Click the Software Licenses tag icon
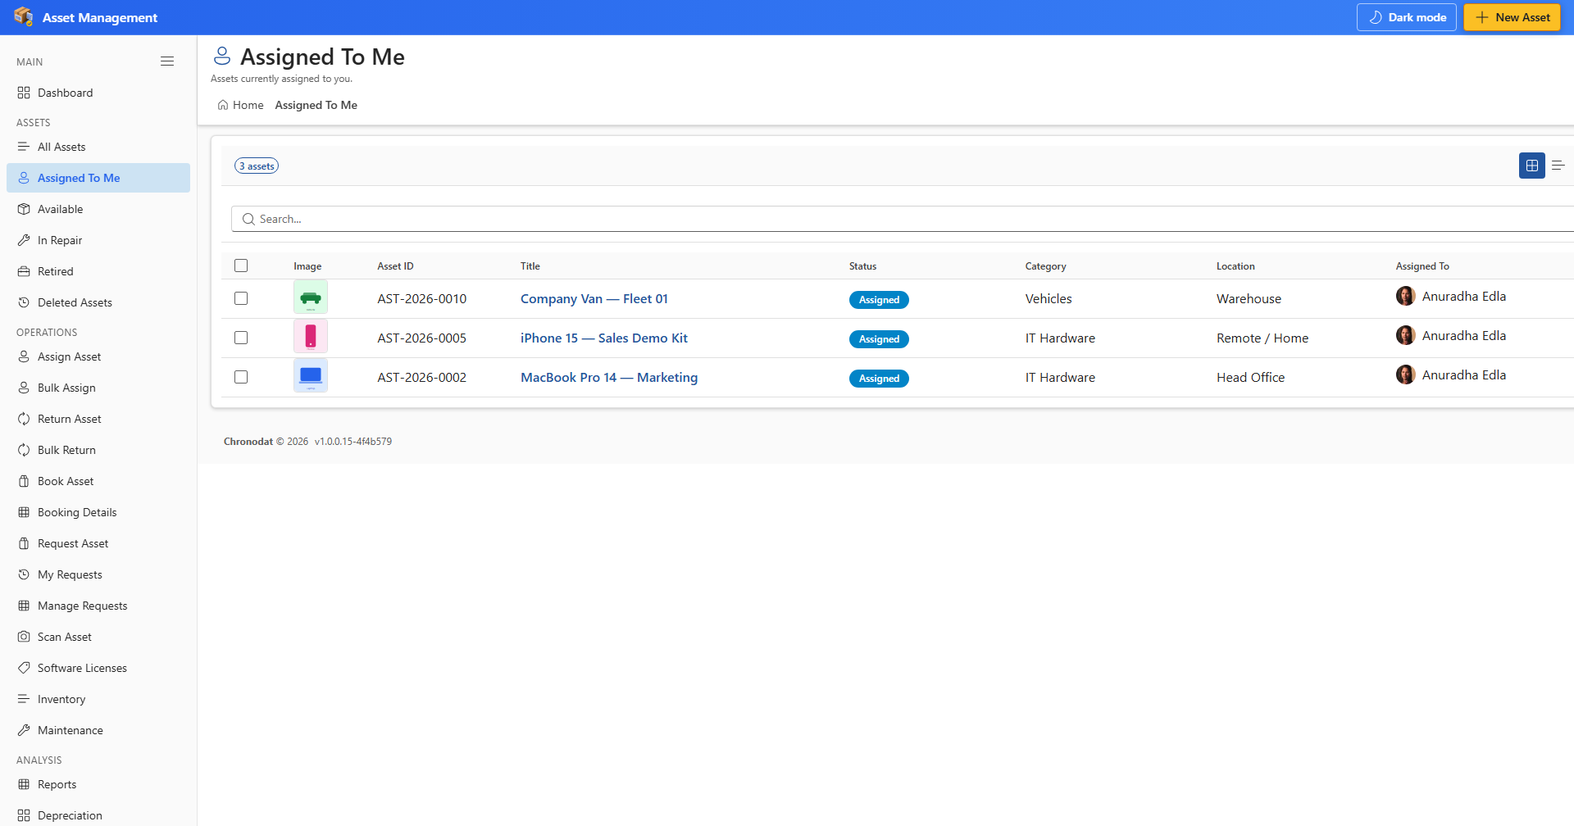 click(x=24, y=668)
